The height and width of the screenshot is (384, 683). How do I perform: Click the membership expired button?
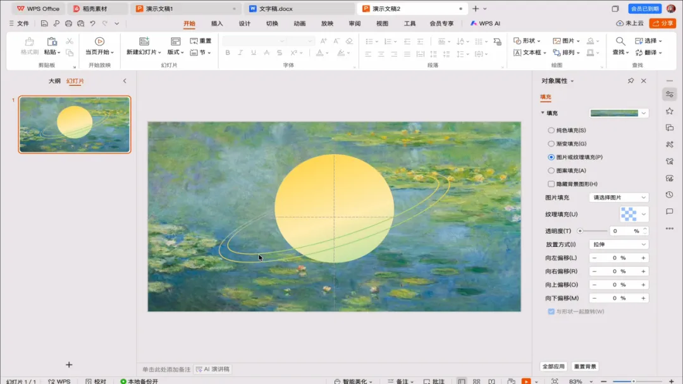pos(644,9)
